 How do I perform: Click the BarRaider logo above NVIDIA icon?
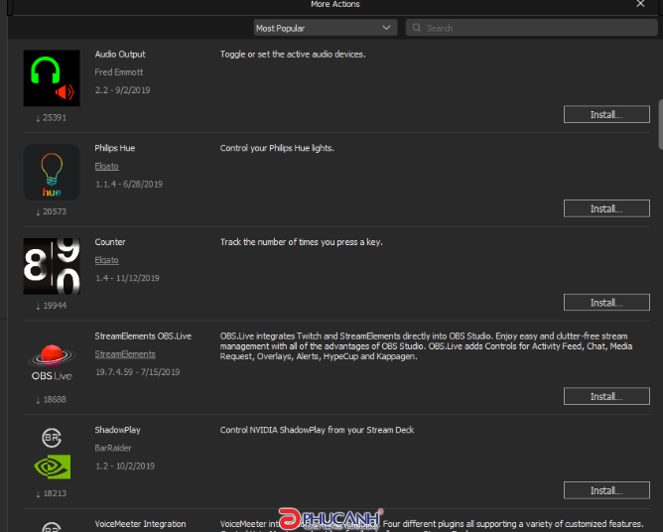coord(52,438)
